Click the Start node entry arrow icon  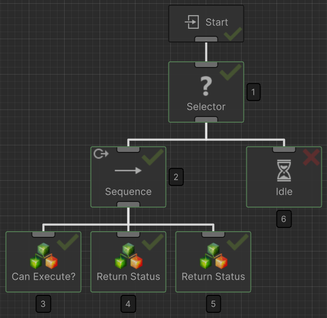pos(192,22)
